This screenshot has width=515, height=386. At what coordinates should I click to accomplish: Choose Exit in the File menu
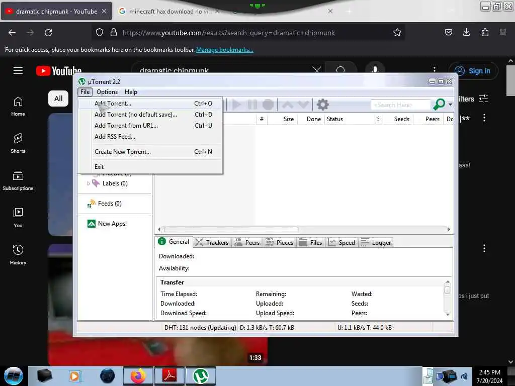pyautogui.click(x=150, y=167)
